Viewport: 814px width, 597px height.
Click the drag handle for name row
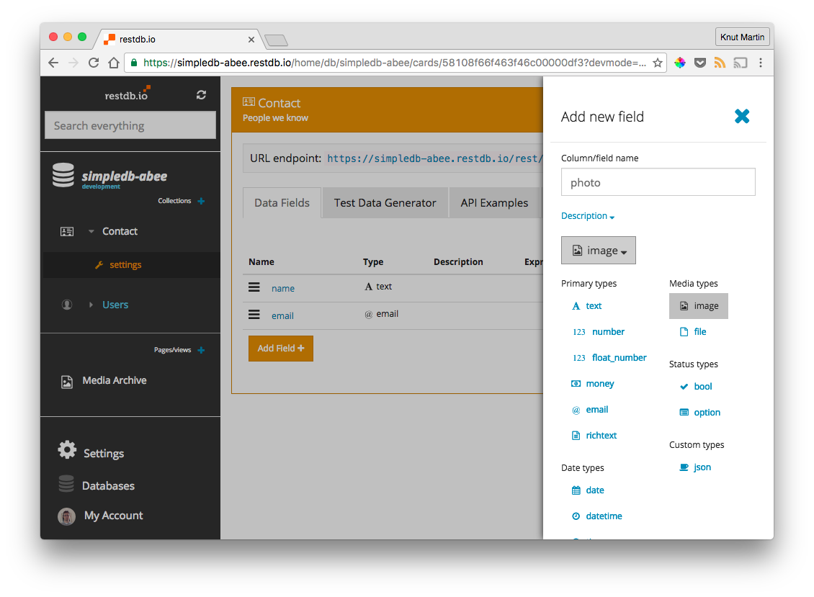[254, 287]
